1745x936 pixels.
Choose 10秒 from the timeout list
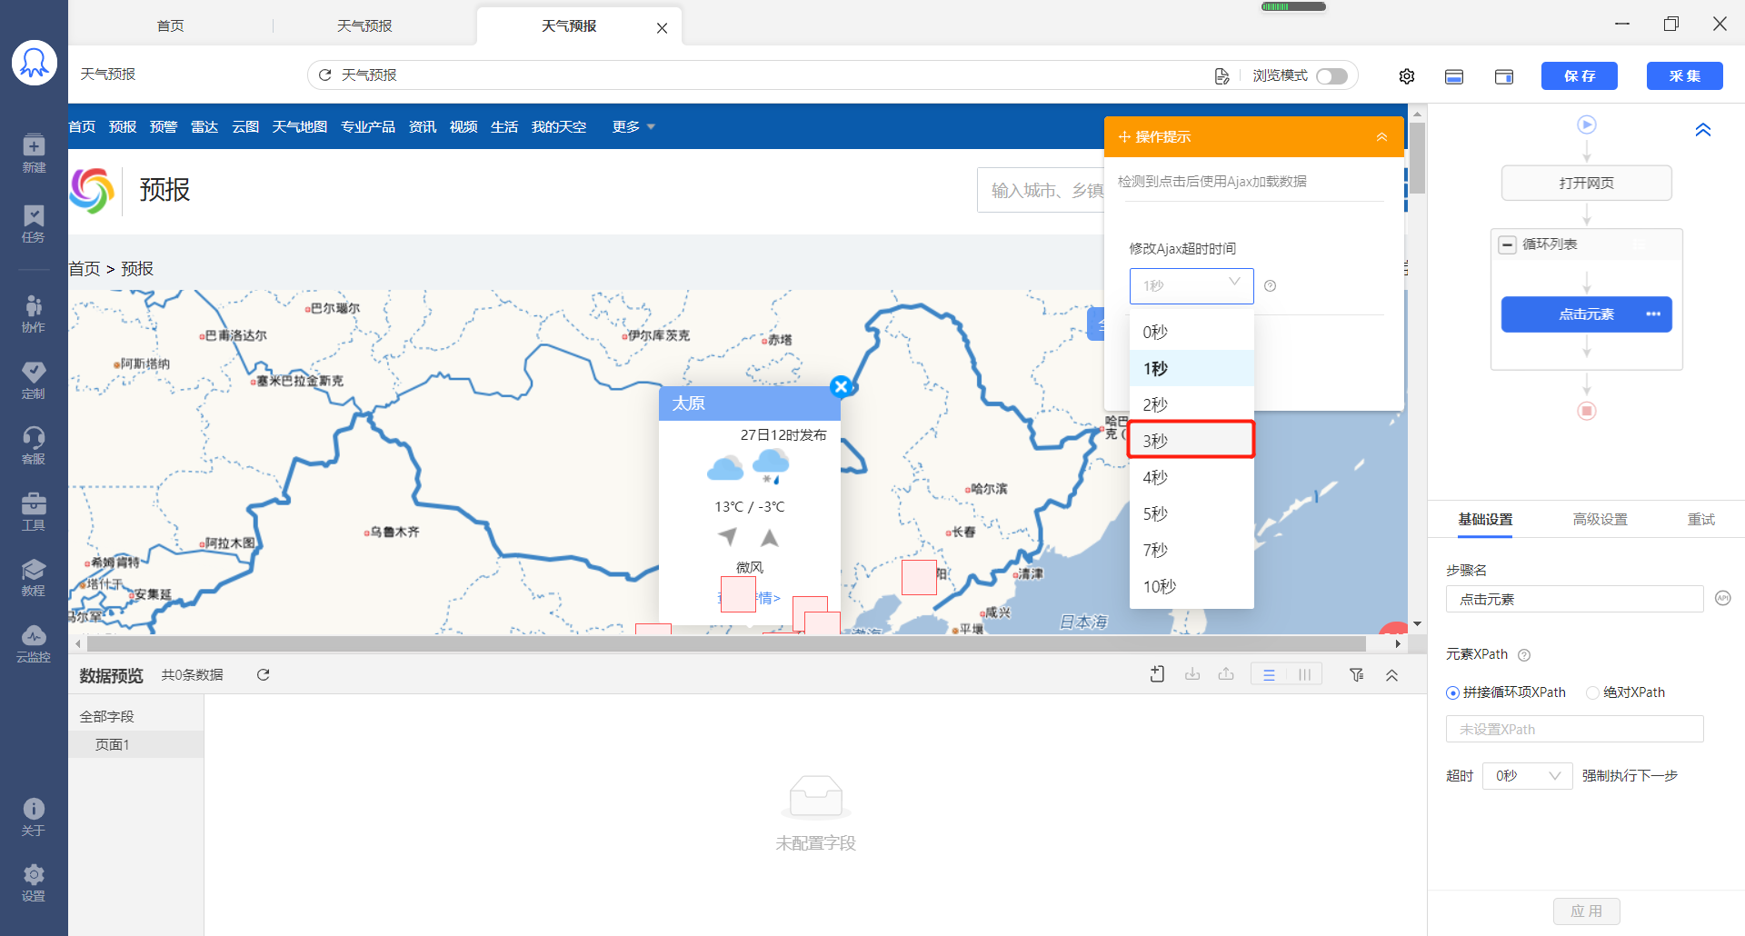pos(1192,586)
